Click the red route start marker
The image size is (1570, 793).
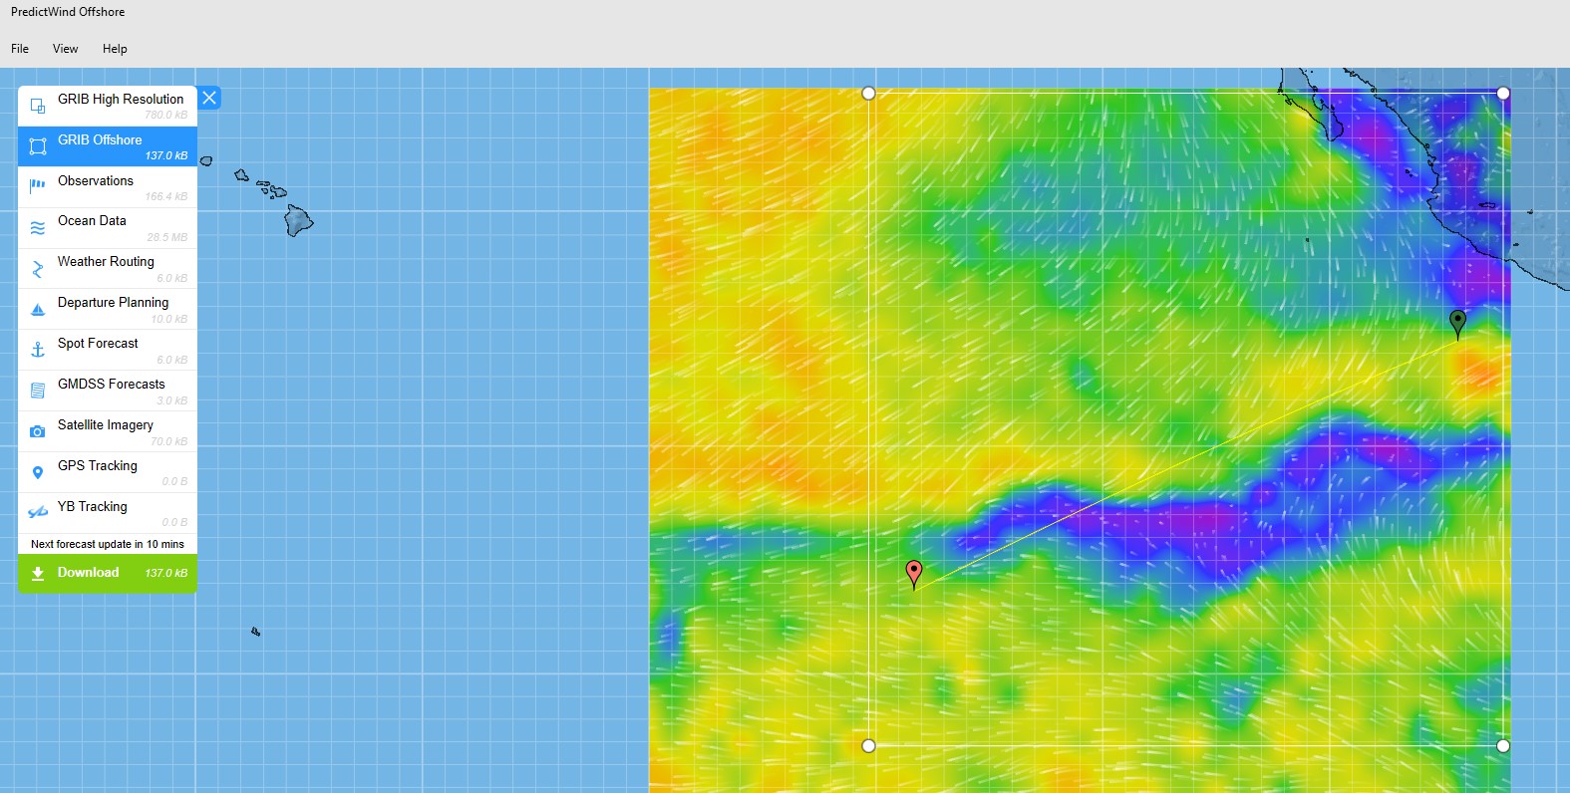pos(914,572)
